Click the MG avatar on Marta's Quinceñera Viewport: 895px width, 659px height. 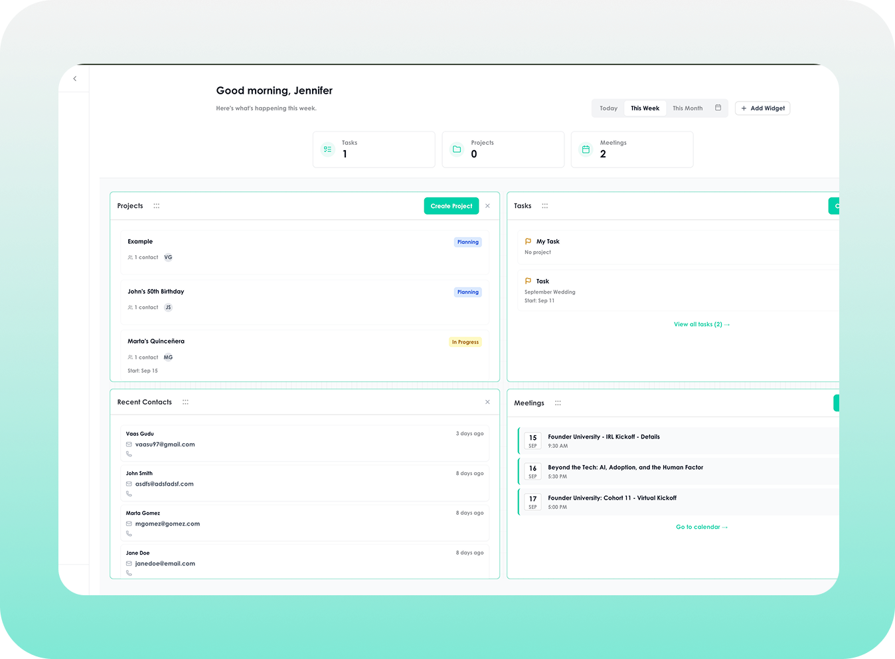coord(168,357)
